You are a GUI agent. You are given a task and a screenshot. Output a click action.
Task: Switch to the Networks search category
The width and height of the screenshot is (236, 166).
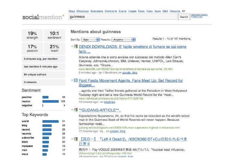[x=175, y=11]
